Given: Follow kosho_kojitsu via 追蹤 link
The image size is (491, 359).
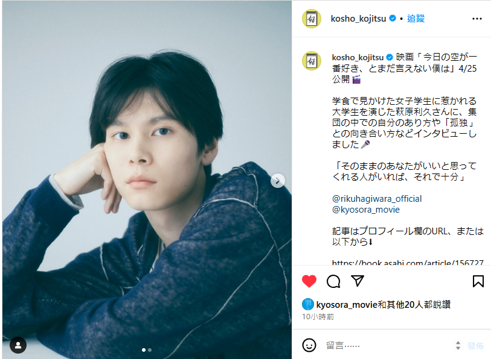Looking at the screenshot, I should click(416, 19).
